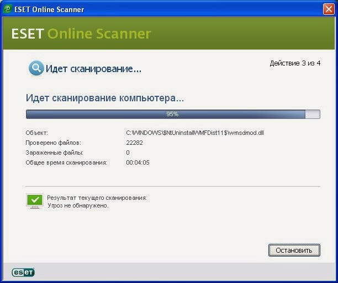Click the 'Действие 3 из 4' step indicator
338x283 pixels.
(x=295, y=63)
